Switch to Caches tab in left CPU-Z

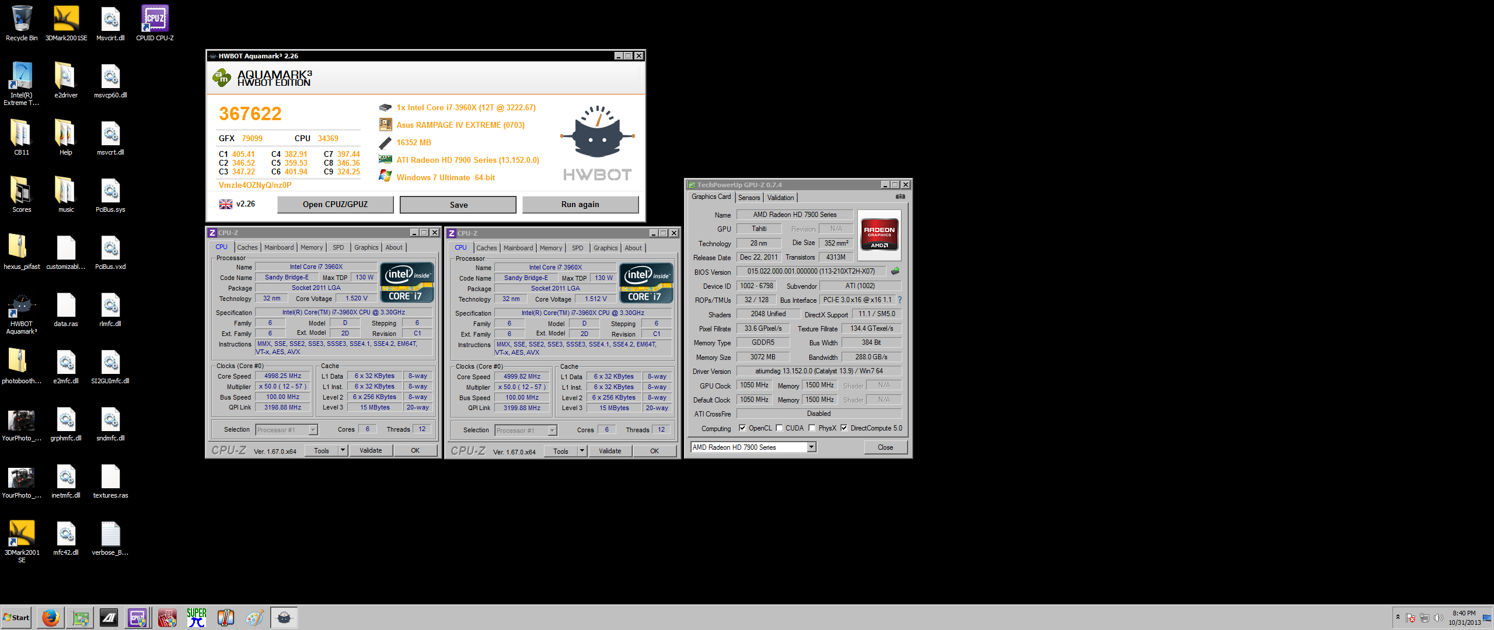pyautogui.click(x=247, y=247)
